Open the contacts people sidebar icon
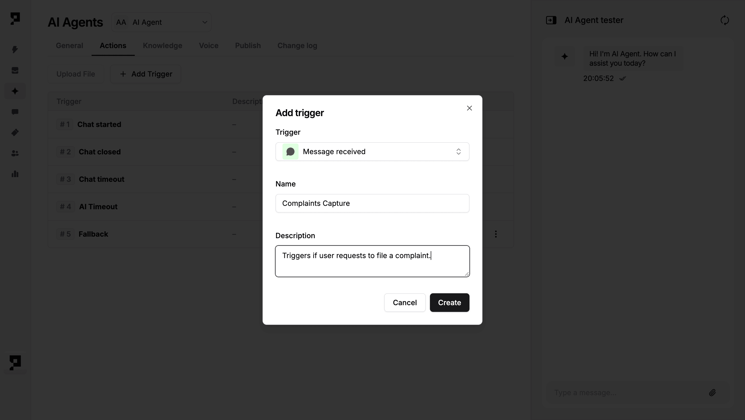 click(x=15, y=153)
